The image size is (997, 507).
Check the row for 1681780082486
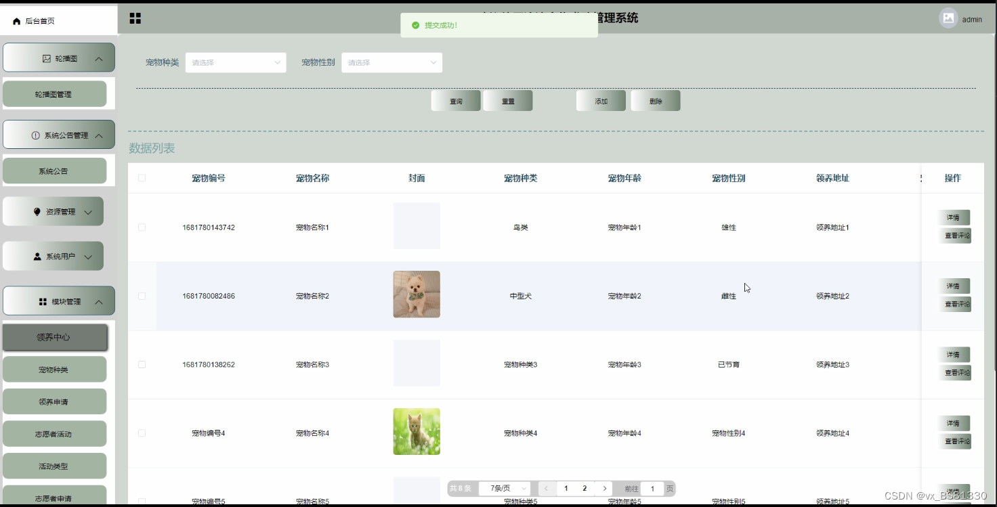142,296
